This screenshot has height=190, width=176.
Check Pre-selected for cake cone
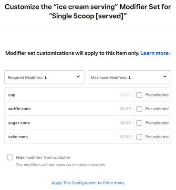(x=139, y=137)
